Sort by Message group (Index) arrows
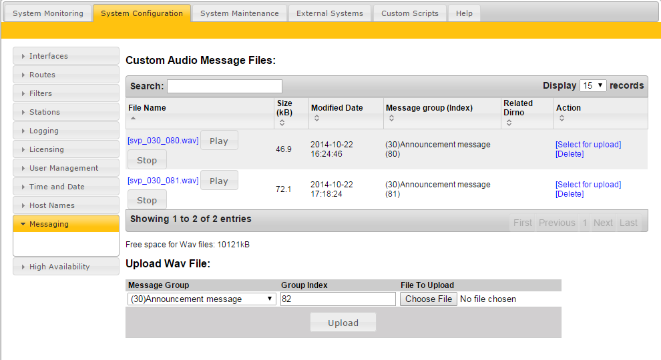 coord(391,119)
